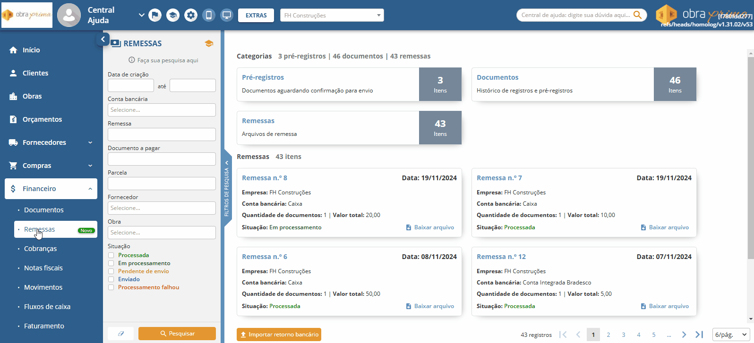Go to first page of results

click(x=563, y=335)
